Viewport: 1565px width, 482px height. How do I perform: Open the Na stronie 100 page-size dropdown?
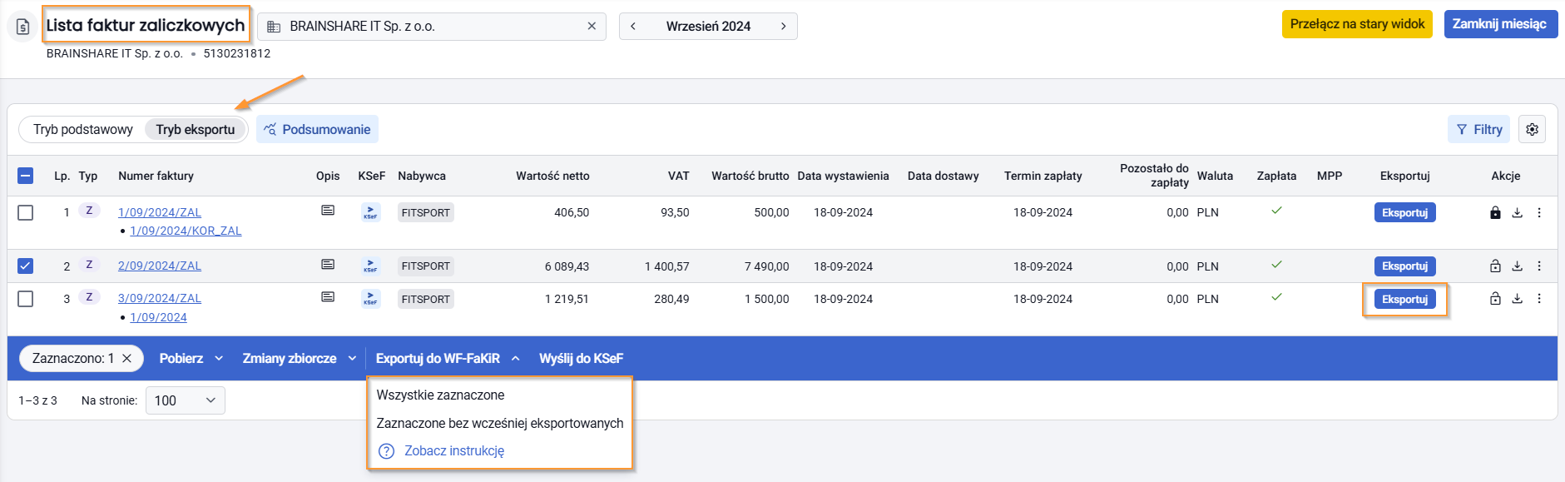[x=186, y=400]
